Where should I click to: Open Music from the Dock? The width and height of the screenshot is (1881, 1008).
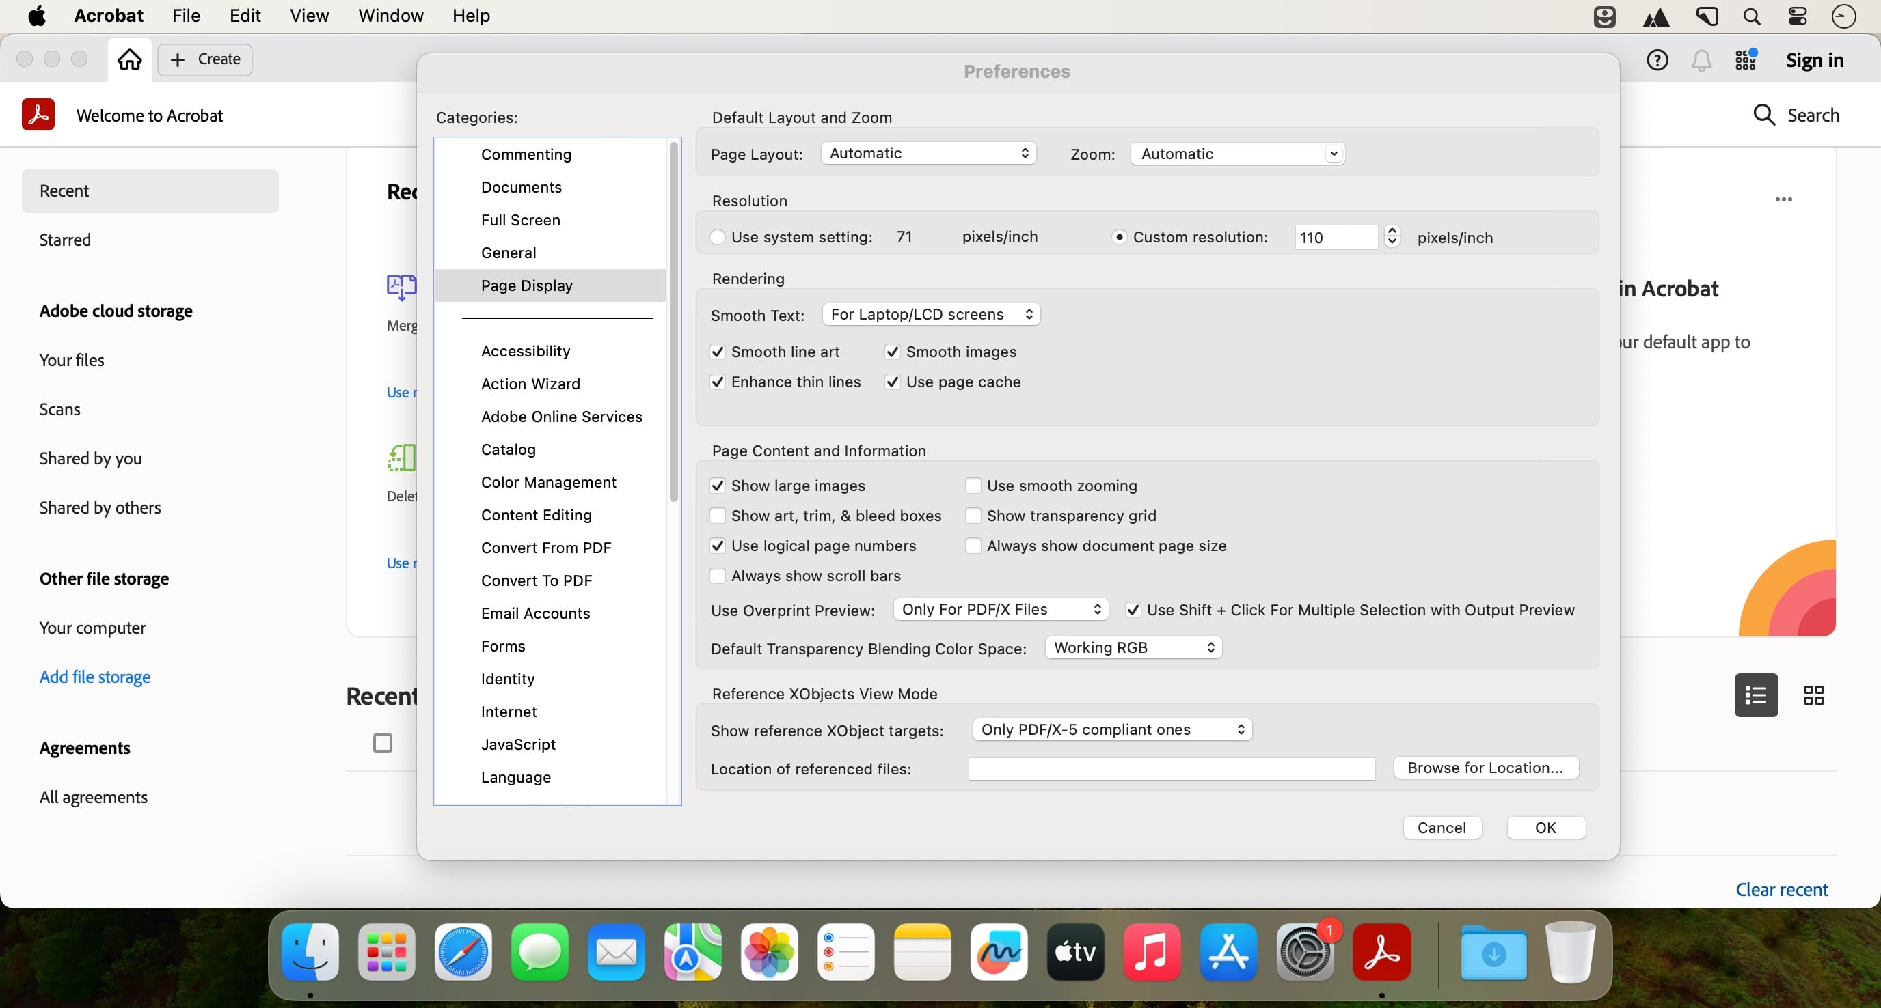coord(1152,952)
